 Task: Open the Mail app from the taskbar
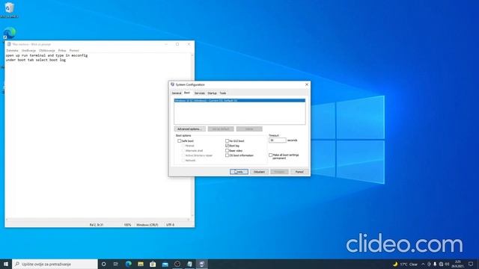pyautogui.click(x=165, y=264)
